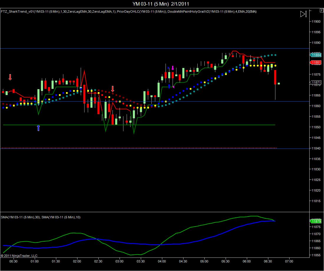Click the 11890 price axis label
Viewport: 324px width, 271px height.
point(316,42)
